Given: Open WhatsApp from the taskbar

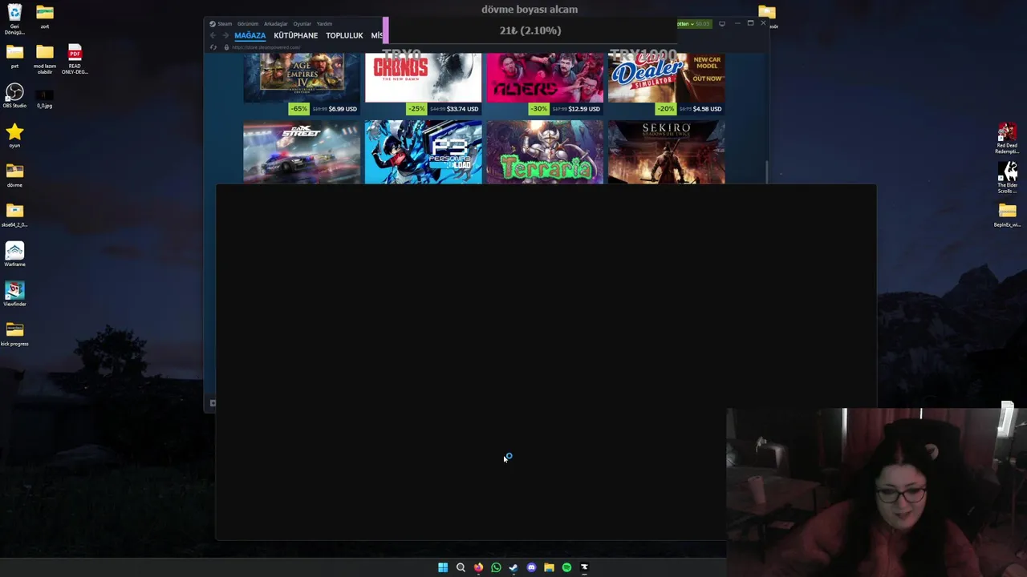Looking at the screenshot, I should click(496, 567).
